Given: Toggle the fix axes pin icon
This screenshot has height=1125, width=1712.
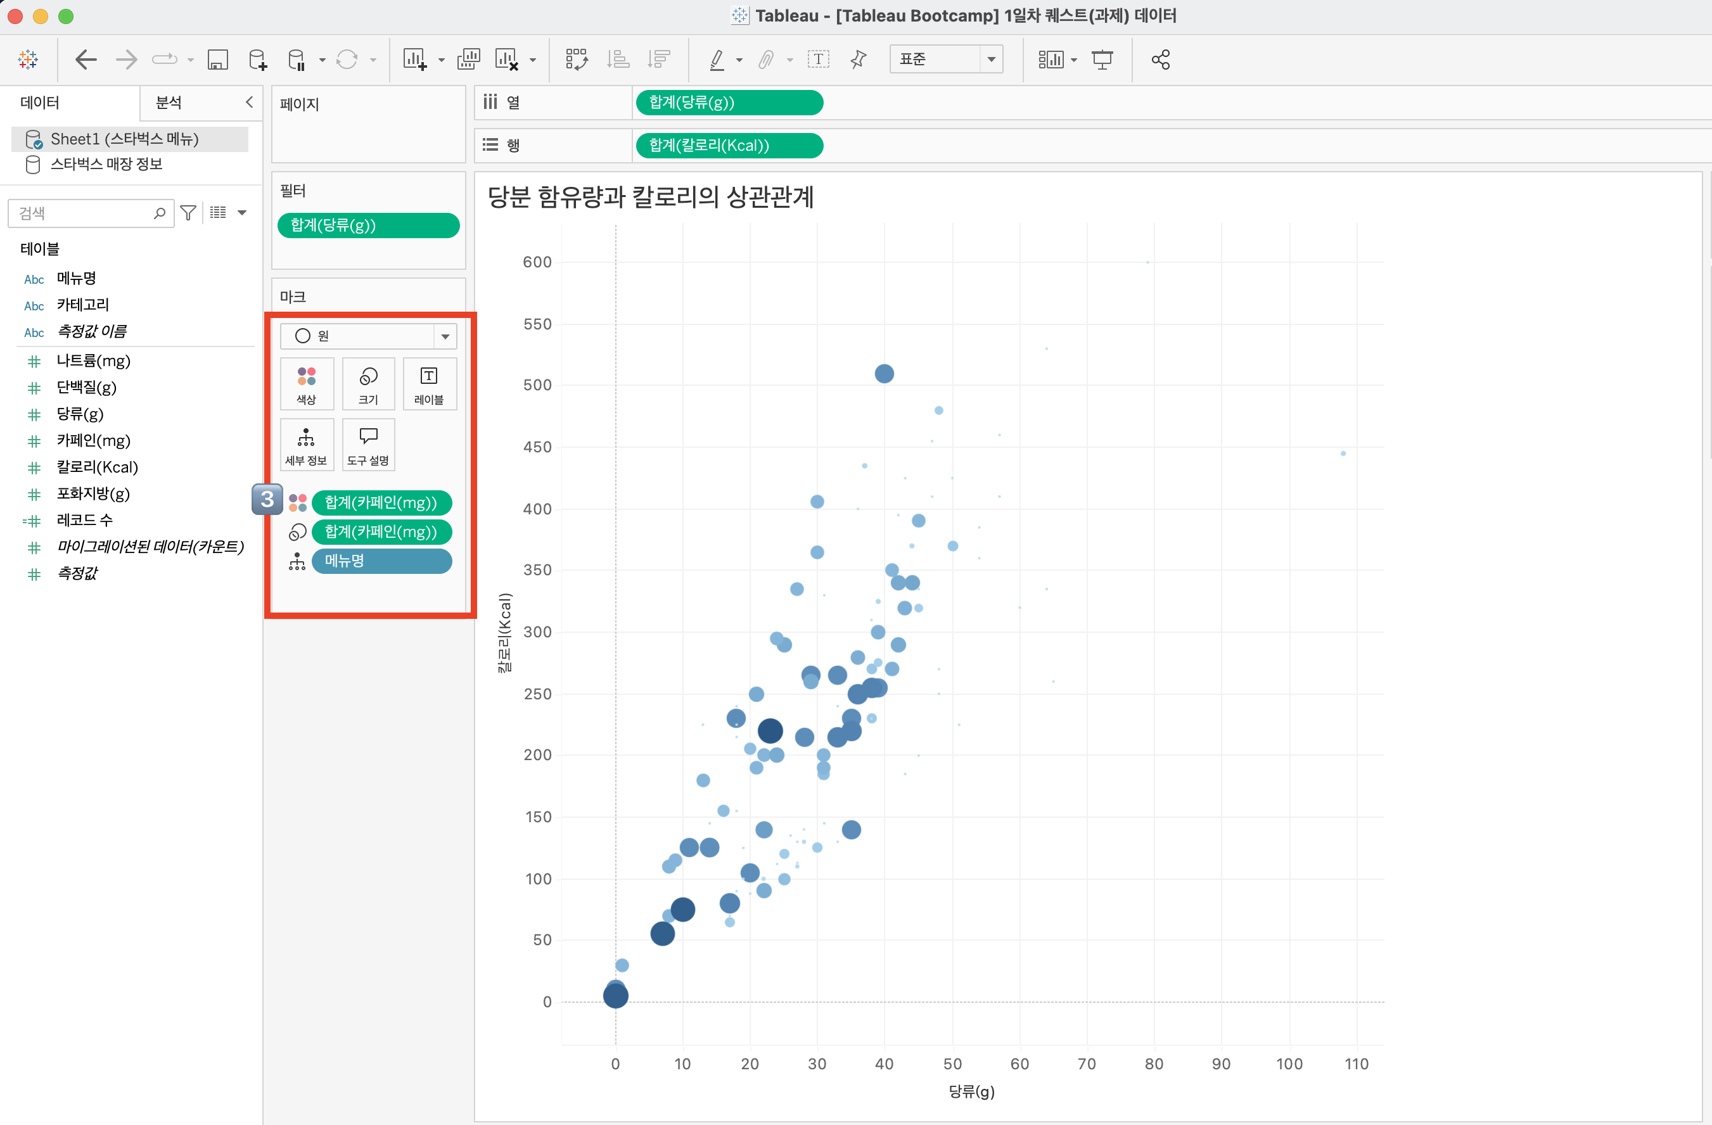Looking at the screenshot, I should click(858, 60).
